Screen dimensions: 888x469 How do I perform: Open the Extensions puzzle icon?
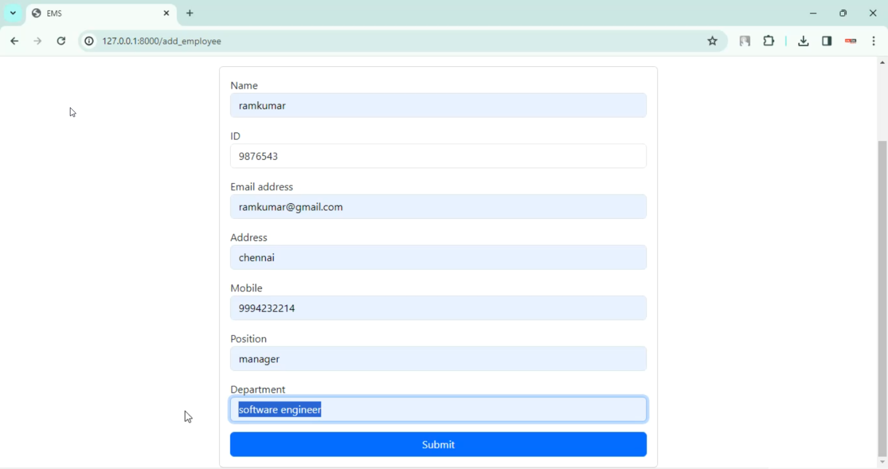click(x=769, y=41)
